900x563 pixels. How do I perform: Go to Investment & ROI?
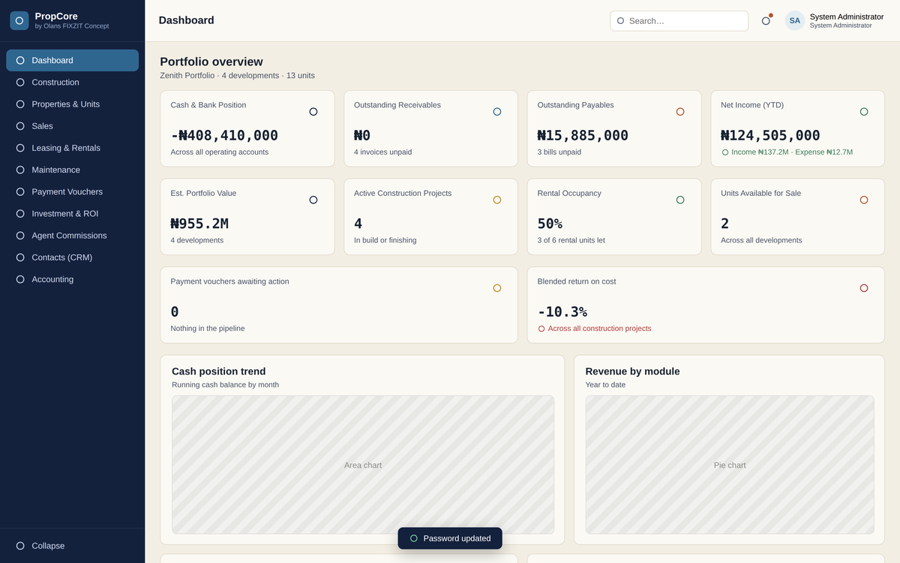pos(73,214)
